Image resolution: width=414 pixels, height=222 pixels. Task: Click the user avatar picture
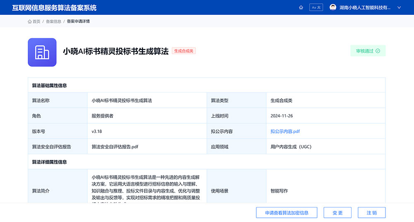pos(333,7)
